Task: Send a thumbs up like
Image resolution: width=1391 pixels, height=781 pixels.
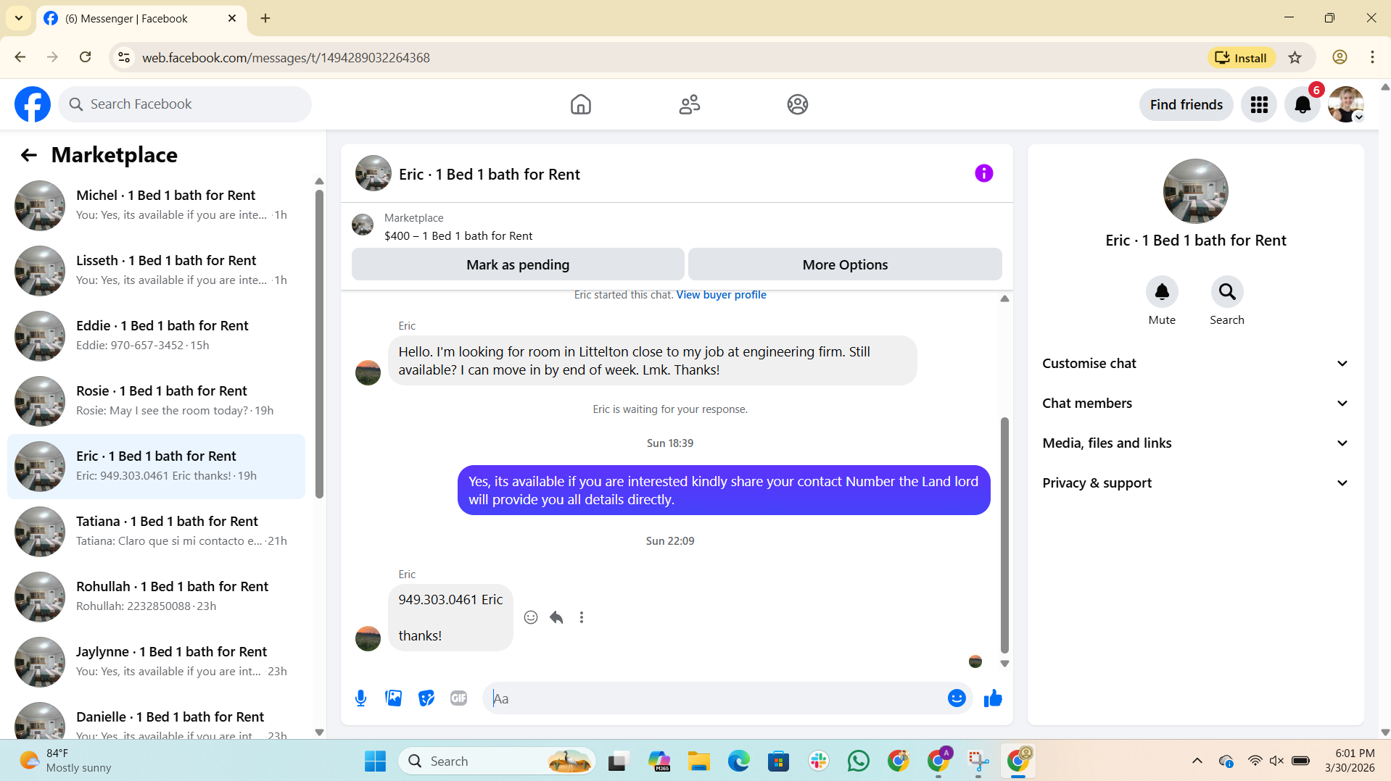Action: coord(992,698)
